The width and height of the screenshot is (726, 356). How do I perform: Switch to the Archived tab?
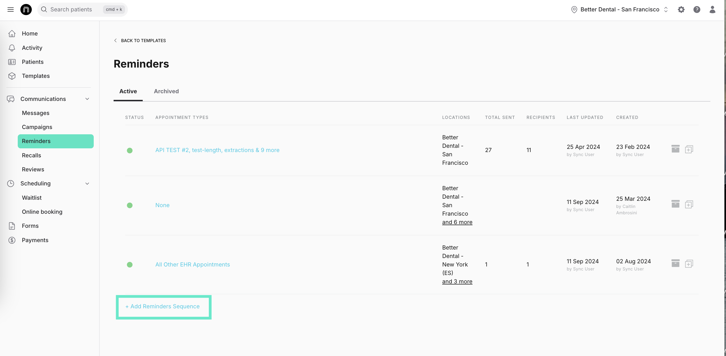pos(166,91)
